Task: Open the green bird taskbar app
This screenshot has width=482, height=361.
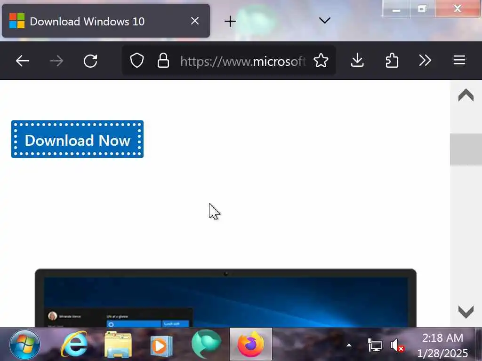Action: (x=206, y=344)
